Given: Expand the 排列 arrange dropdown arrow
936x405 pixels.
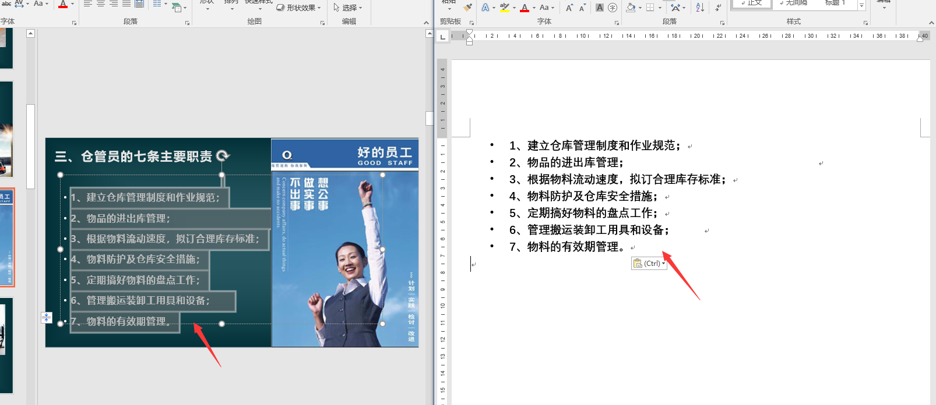Looking at the screenshot, I should pos(232,8).
